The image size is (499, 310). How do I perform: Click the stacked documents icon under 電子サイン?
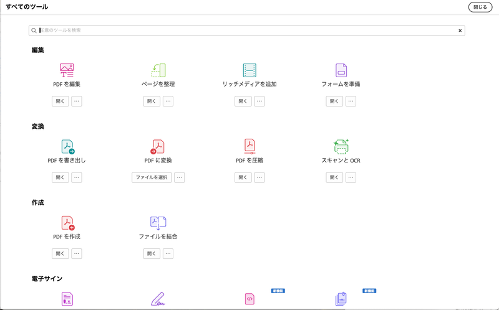tap(341, 299)
